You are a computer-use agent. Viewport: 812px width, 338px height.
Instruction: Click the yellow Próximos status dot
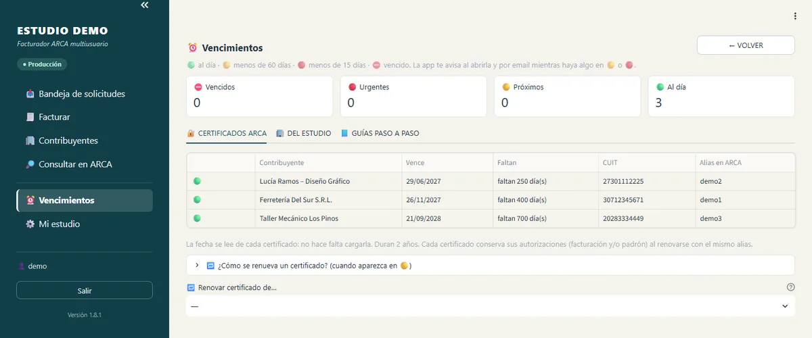pos(506,87)
